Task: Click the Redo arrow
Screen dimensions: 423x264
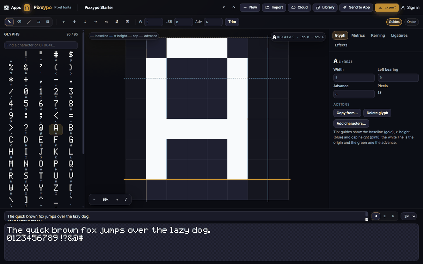Action: click(x=233, y=7)
